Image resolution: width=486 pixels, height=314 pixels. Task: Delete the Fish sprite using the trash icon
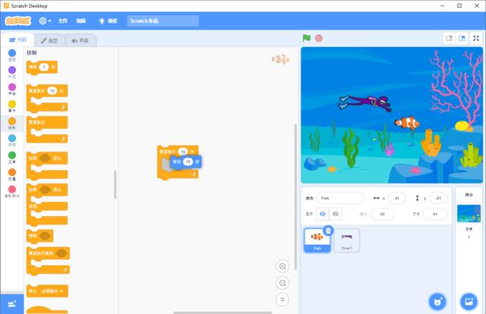point(328,231)
